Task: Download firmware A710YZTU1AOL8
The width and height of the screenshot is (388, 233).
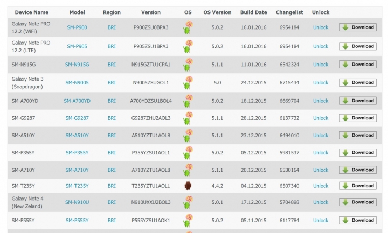Action: [358, 170]
